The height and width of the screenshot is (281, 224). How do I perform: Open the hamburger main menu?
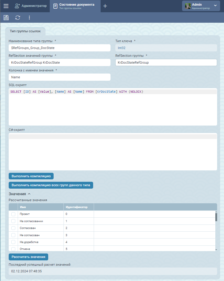[x=6, y=6]
